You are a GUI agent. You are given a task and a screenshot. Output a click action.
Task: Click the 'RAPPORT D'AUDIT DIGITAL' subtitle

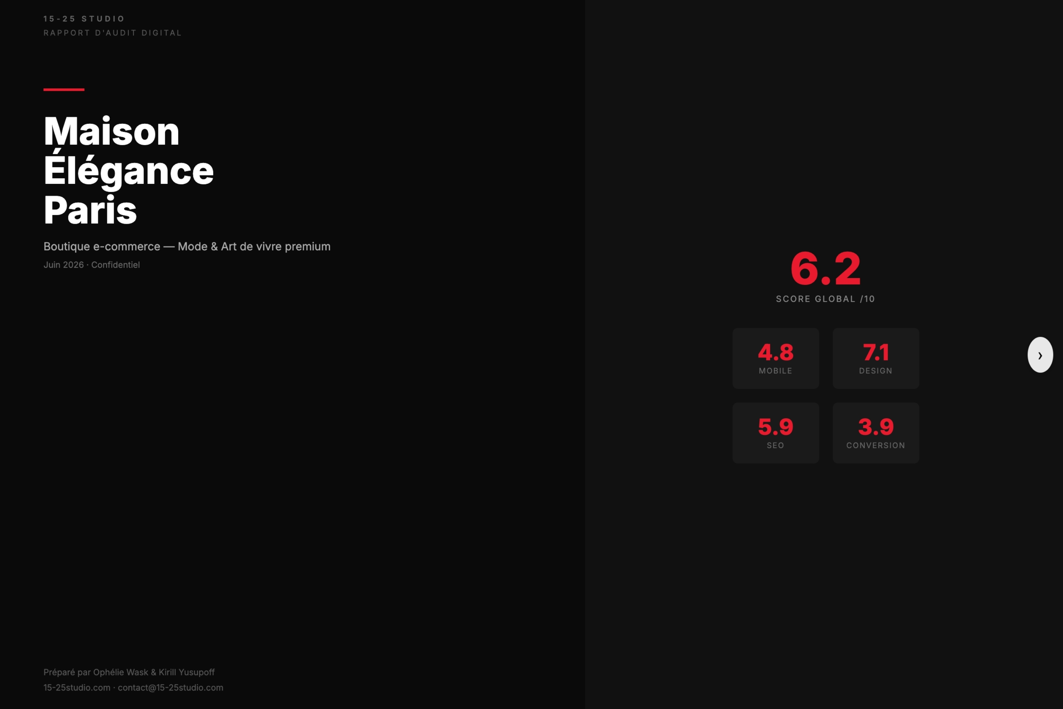[113, 33]
